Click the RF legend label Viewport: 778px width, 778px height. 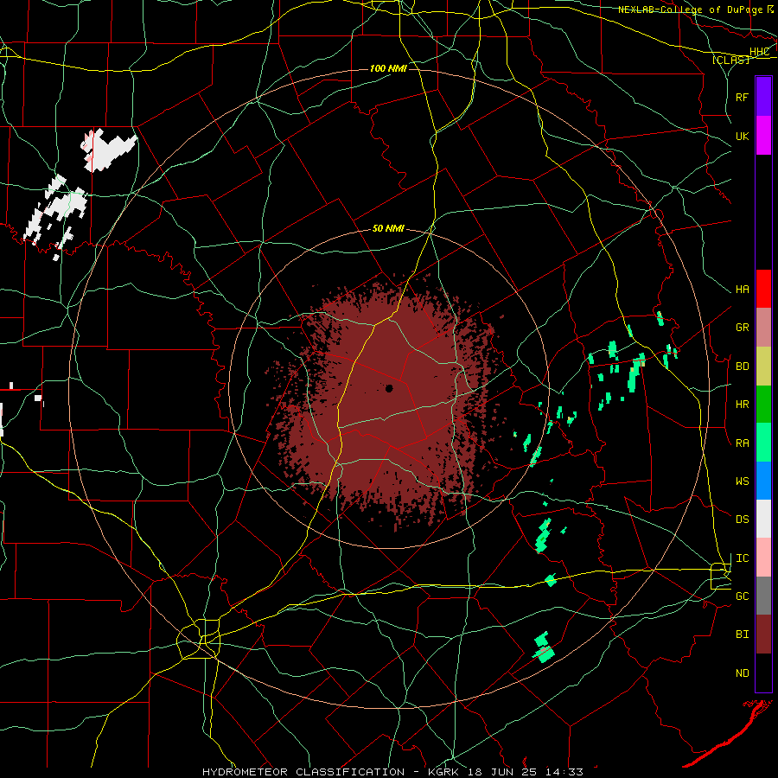(742, 97)
